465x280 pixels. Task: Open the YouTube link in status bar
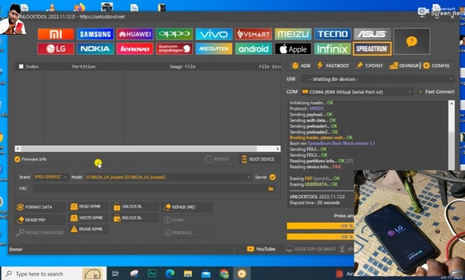(261, 249)
